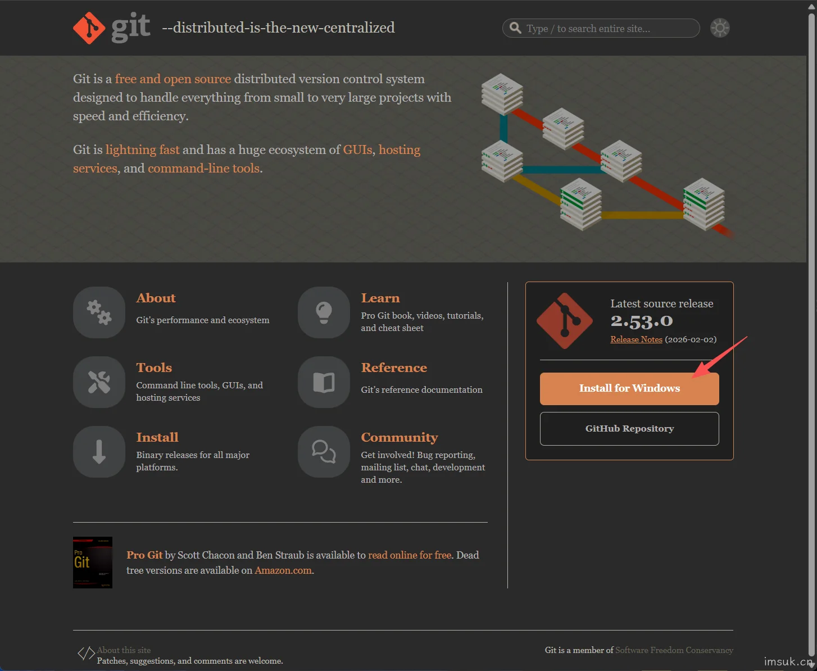This screenshot has height=671, width=817.
Task: Follow the 'free and open source' link
Action: (x=173, y=79)
